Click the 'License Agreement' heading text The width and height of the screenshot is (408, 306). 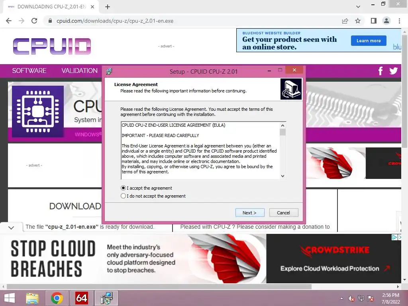(x=136, y=84)
